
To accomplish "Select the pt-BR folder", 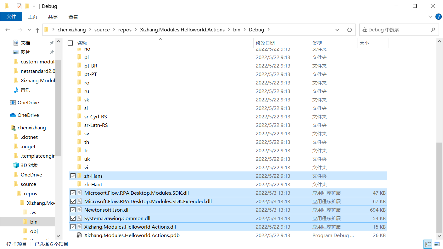I will pos(91,66).
